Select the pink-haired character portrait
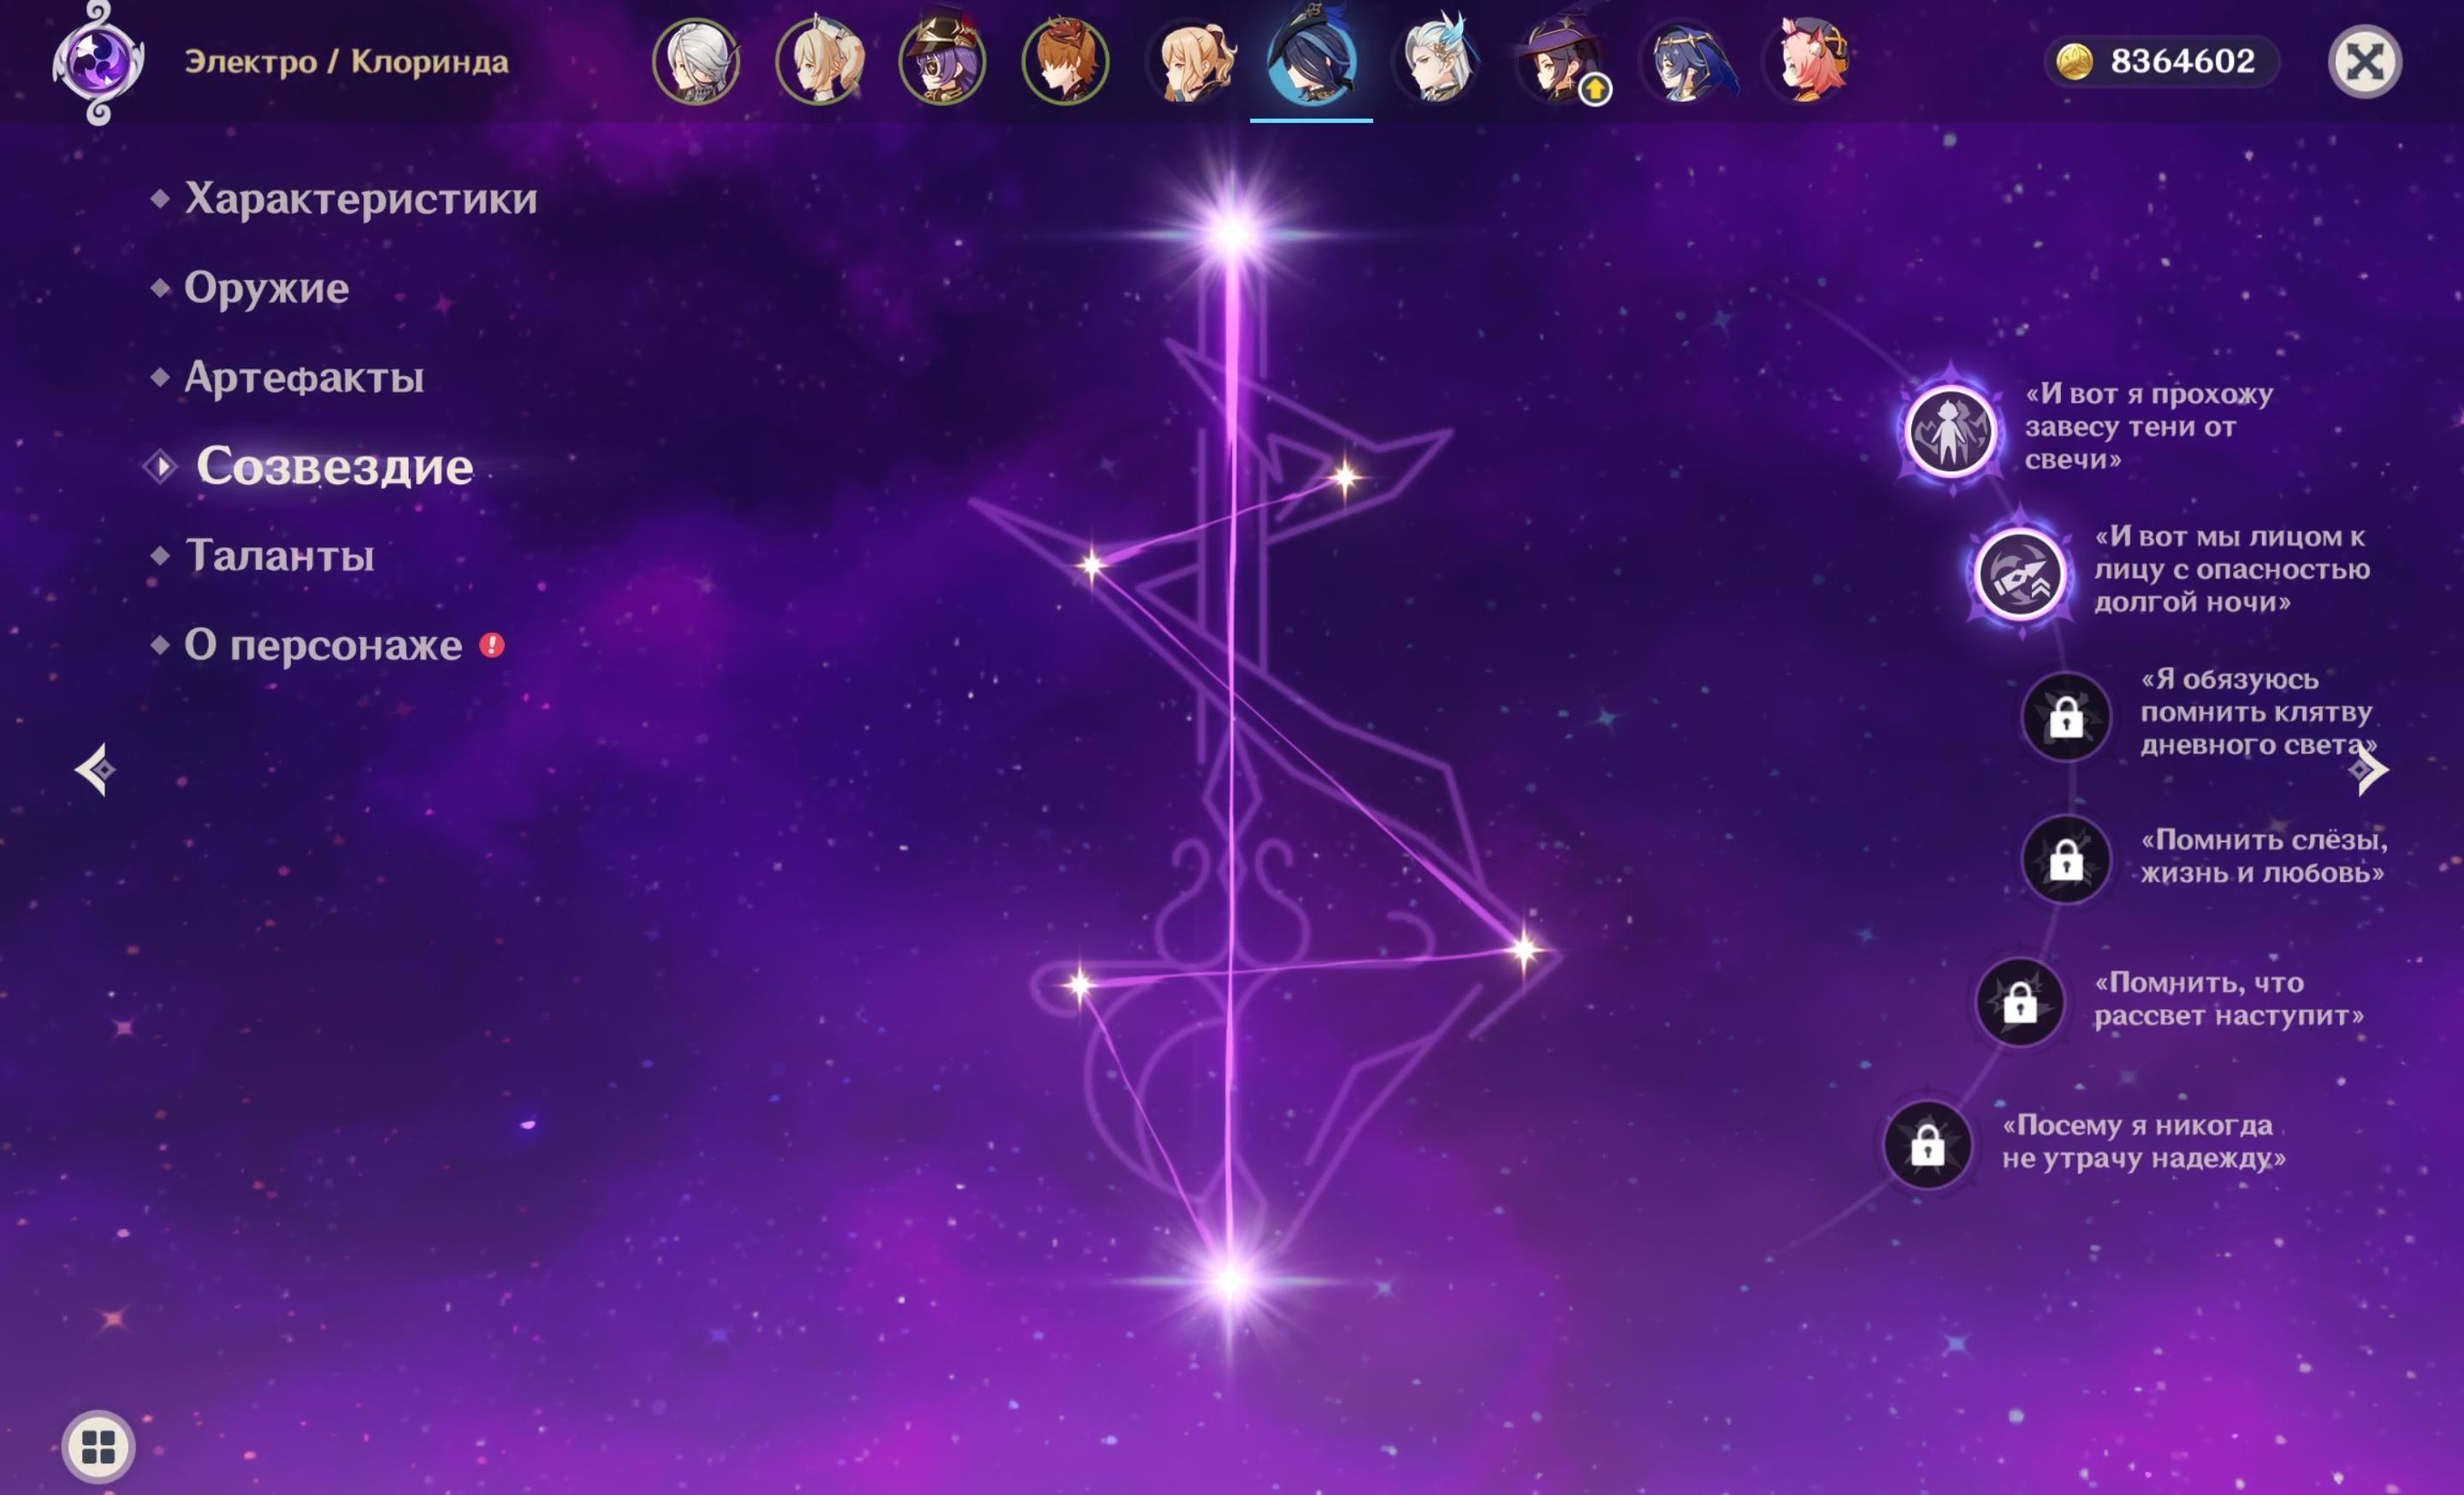The image size is (2464, 1495). pos(1806,61)
